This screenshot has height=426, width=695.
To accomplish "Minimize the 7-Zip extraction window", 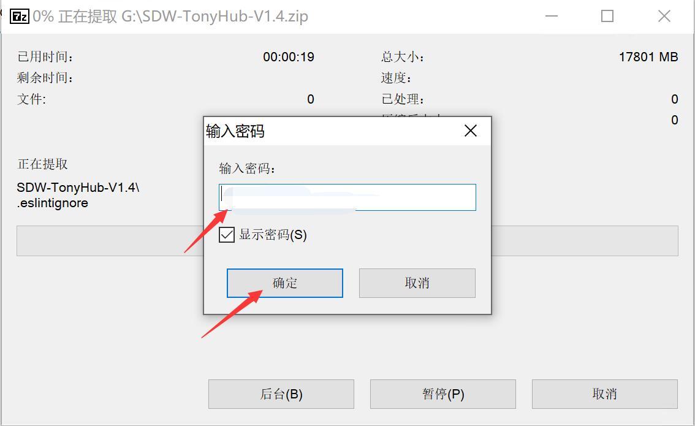I will [x=552, y=17].
